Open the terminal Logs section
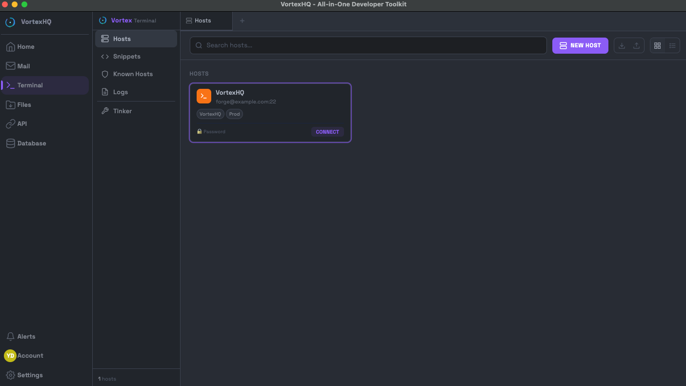Screen dimensions: 686x386 tap(120, 92)
